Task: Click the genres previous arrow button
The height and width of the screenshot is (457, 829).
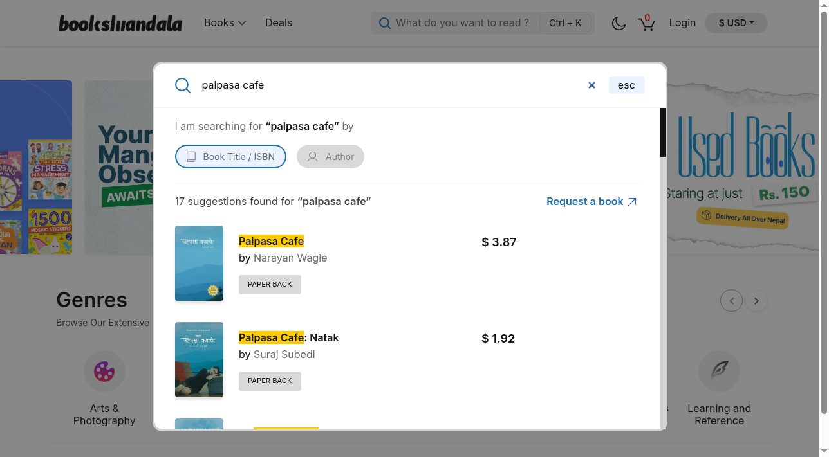Action: (x=731, y=300)
